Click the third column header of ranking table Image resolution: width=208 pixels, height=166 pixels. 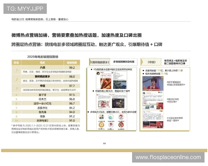[x=72, y=63]
